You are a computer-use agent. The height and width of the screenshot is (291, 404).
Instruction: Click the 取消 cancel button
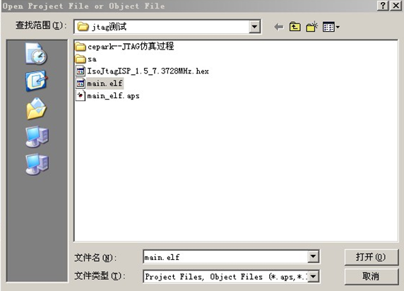coord(371,277)
